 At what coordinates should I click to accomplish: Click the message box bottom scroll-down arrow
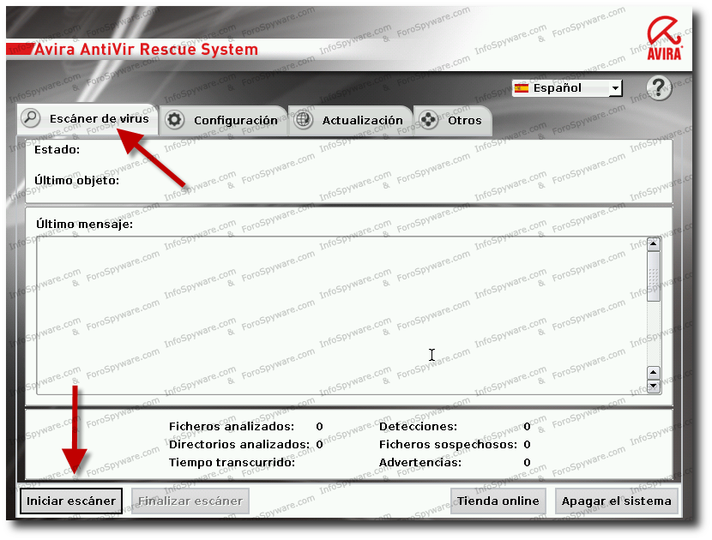654,387
